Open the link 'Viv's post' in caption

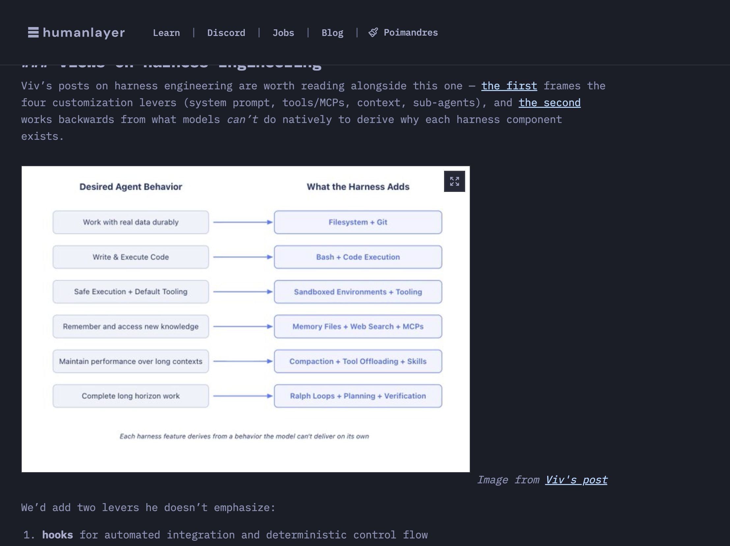coord(576,480)
